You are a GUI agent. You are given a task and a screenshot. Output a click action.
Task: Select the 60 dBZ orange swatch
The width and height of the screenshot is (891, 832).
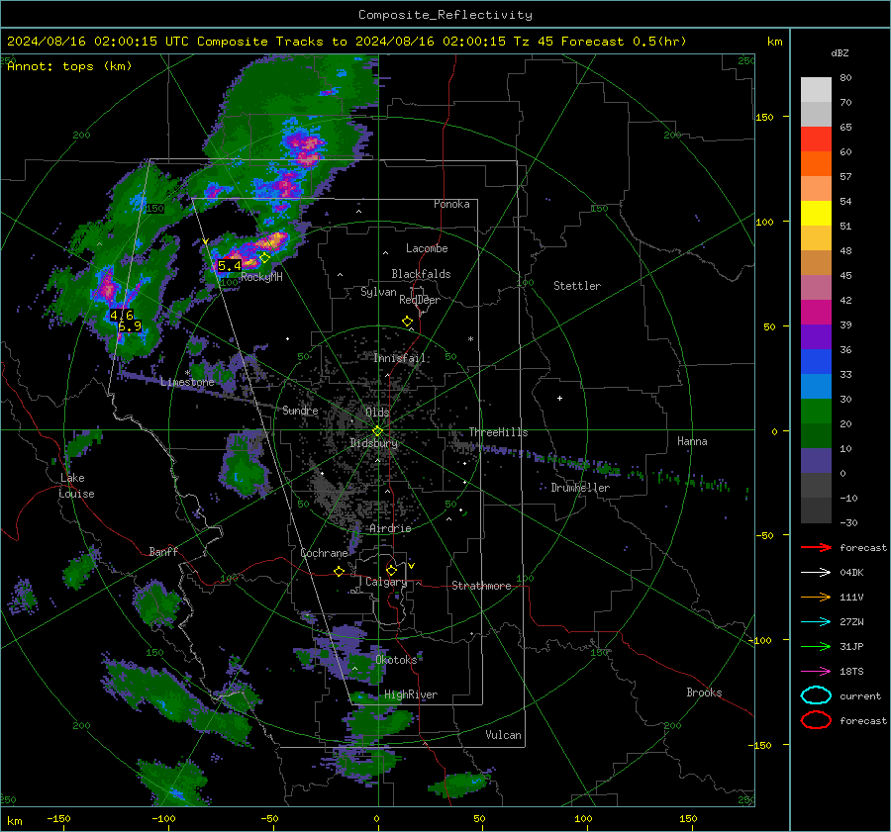[816, 164]
